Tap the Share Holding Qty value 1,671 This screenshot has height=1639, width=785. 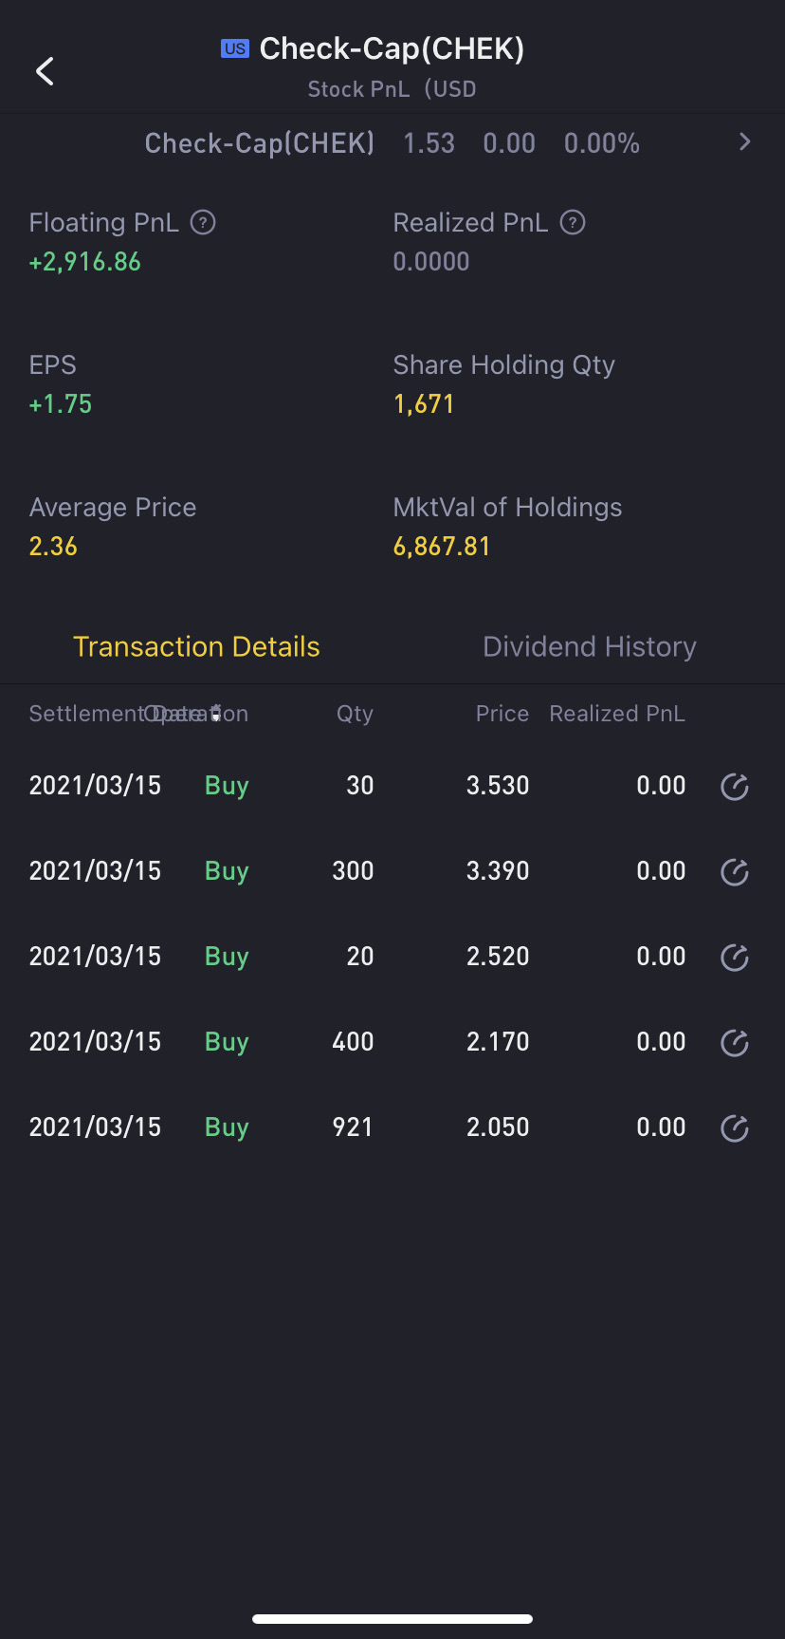pyautogui.click(x=424, y=404)
